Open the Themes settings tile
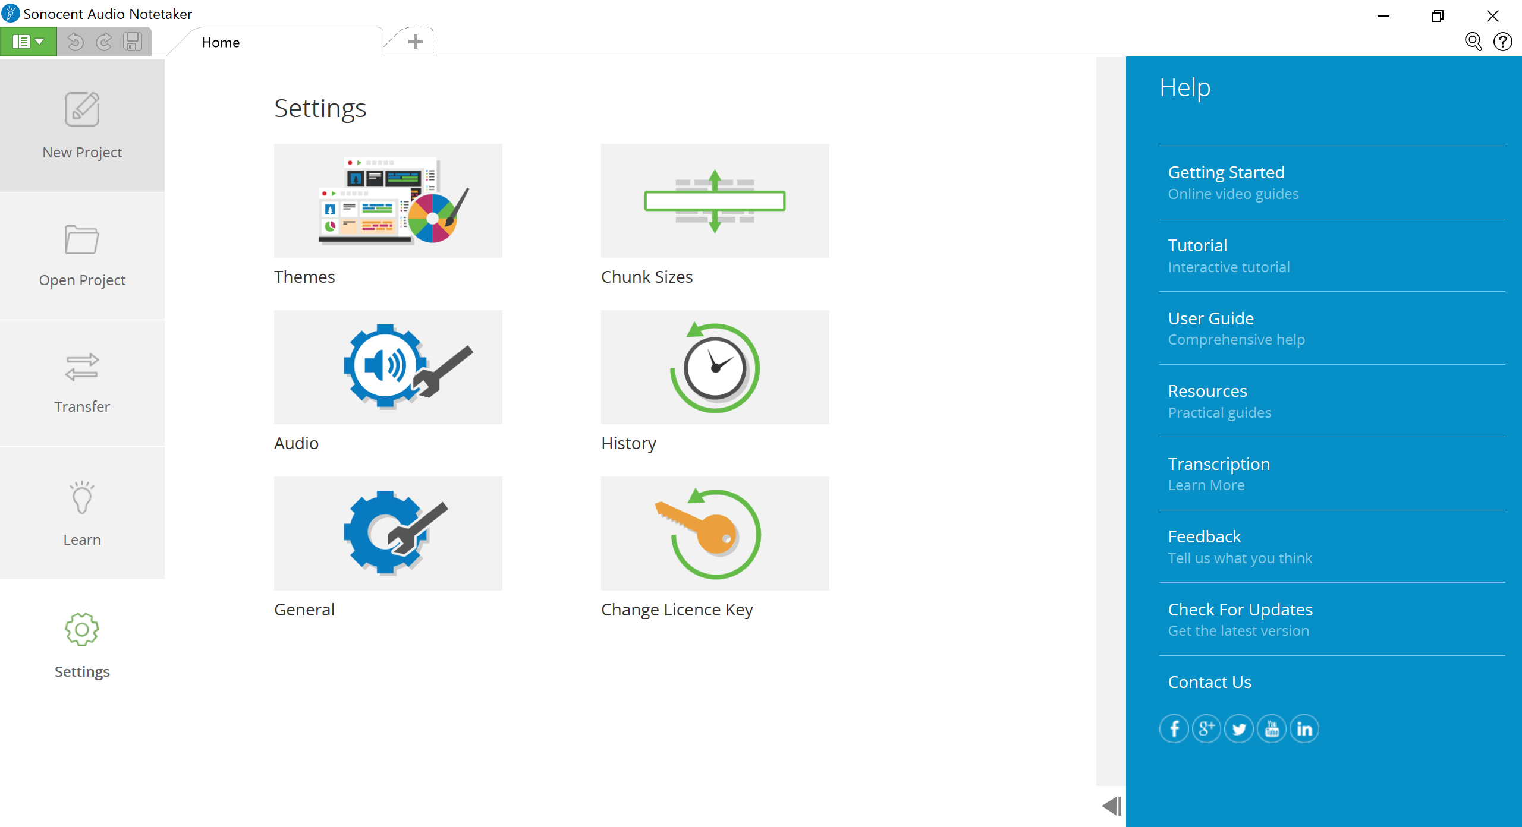1522x827 pixels. [388, 201]
